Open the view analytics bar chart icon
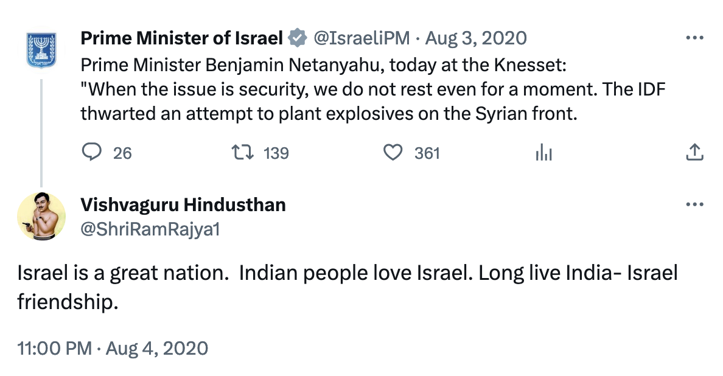Viewport: 723px width, 376px height. [543, 153]
